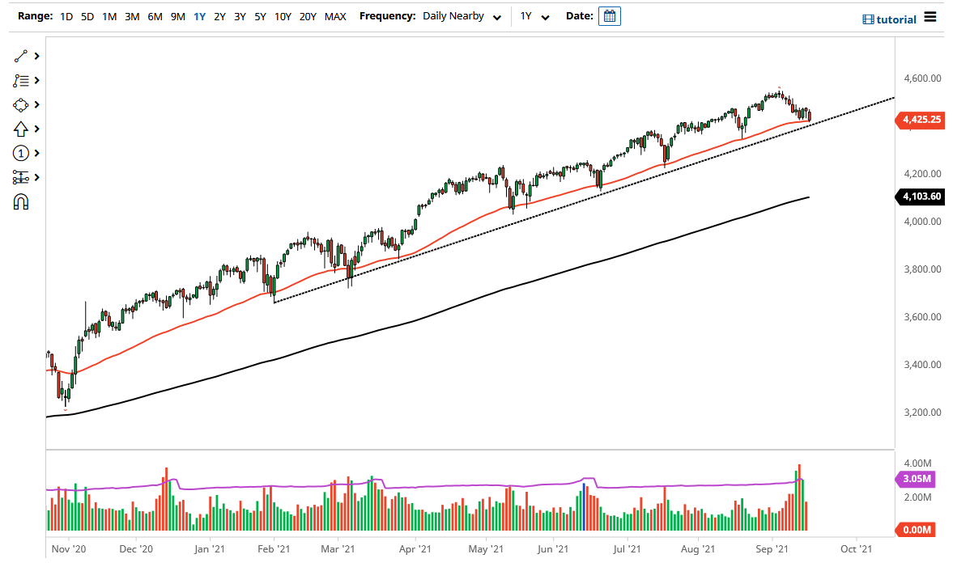Select the trendline drawing tool
Image resolution: width=953 pixels, height=567 pixels.
click(x=22, y=56)
